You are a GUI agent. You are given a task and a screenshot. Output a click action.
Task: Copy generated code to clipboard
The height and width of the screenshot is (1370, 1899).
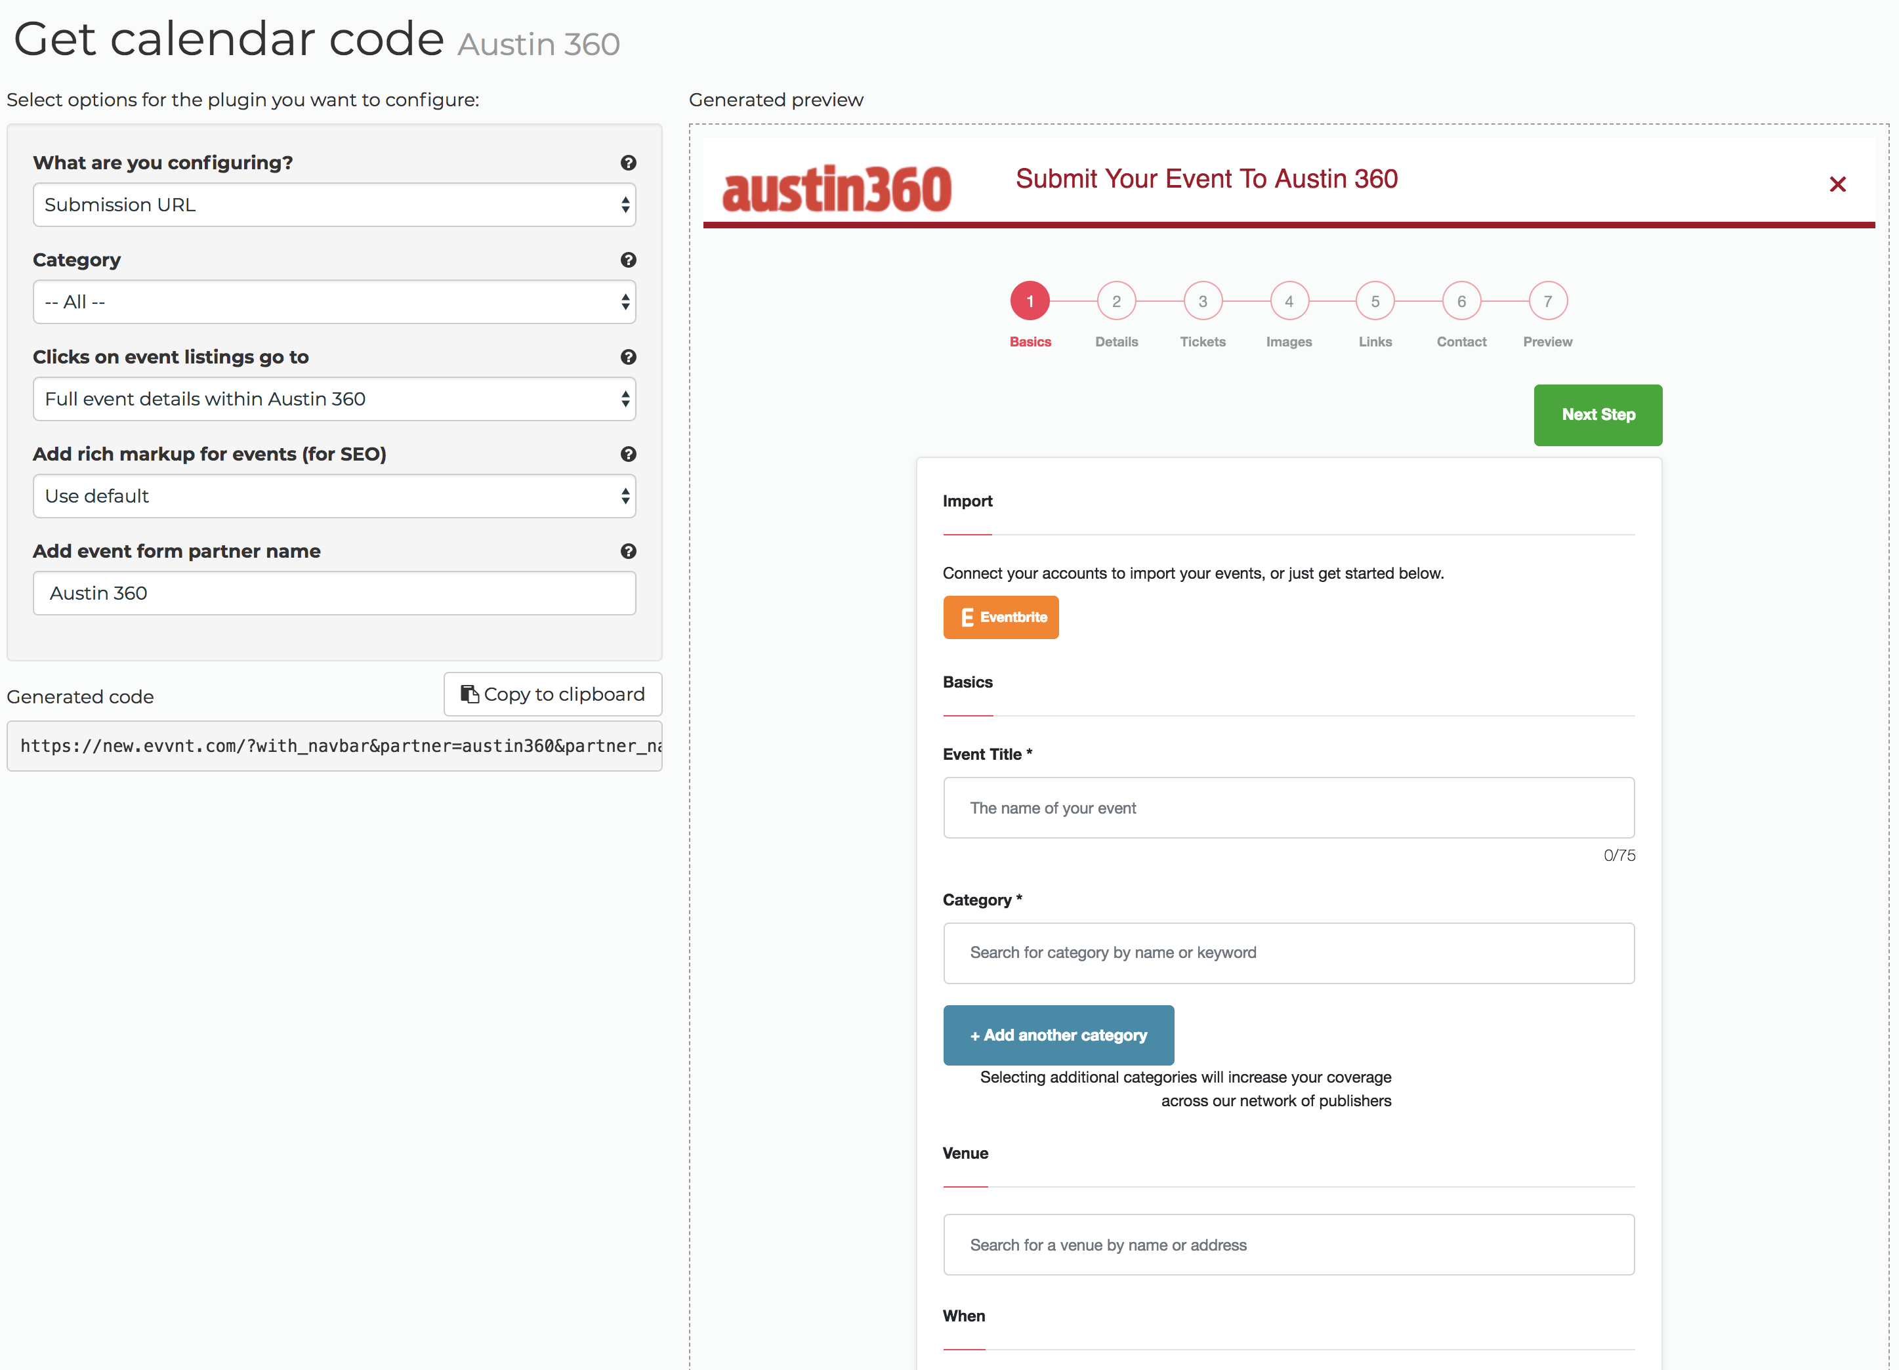coord(553,694)
